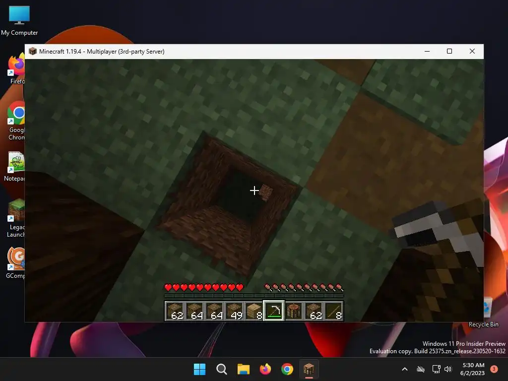Select the 62 log stack at hotbar's left end

(x=175, y=311)
